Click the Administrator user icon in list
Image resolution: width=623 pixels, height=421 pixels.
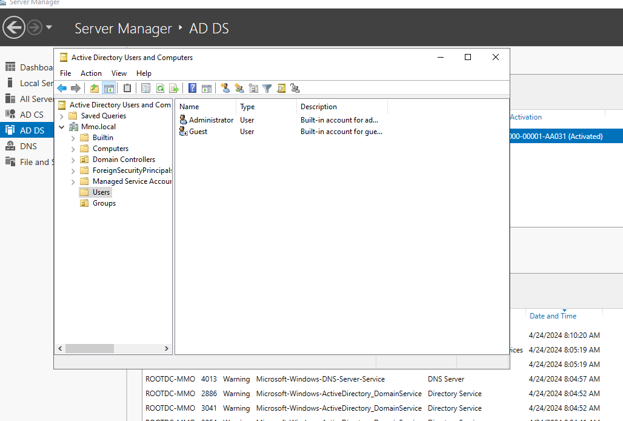183,120
